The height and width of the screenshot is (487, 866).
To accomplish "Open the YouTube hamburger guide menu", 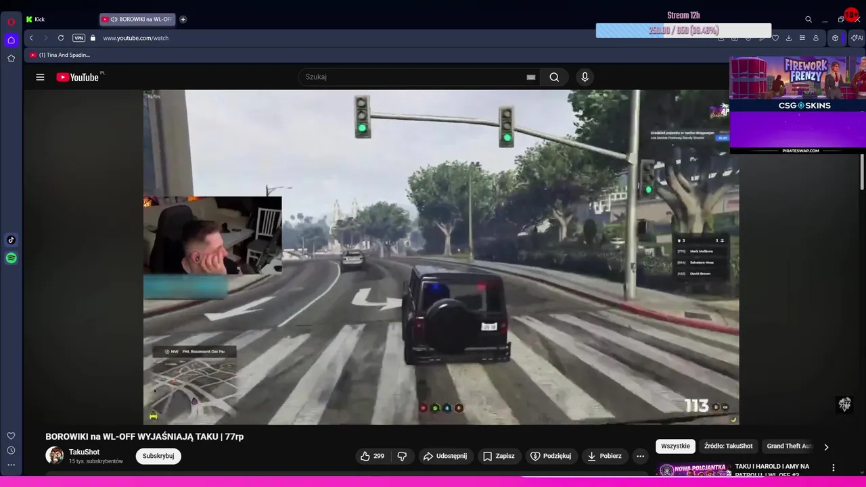I will (40, 77).
